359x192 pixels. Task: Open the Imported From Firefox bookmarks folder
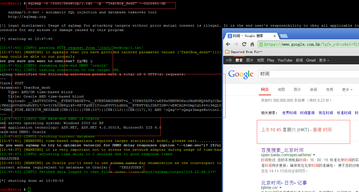tap(244, 52)
